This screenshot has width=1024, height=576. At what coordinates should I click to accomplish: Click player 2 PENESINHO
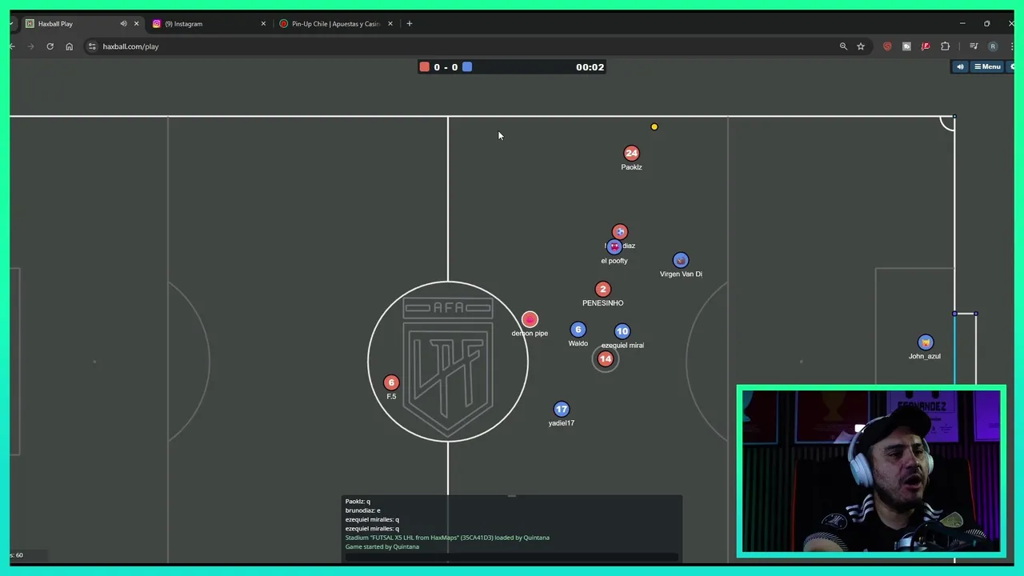pyautogui.click(x=602, y=289)
